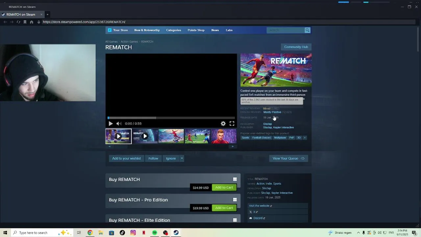The height and width of the screenshot is (237, 421).
Task: Add base REMATCH to cart
Action: pyautogui.click(x=224, y=188)
